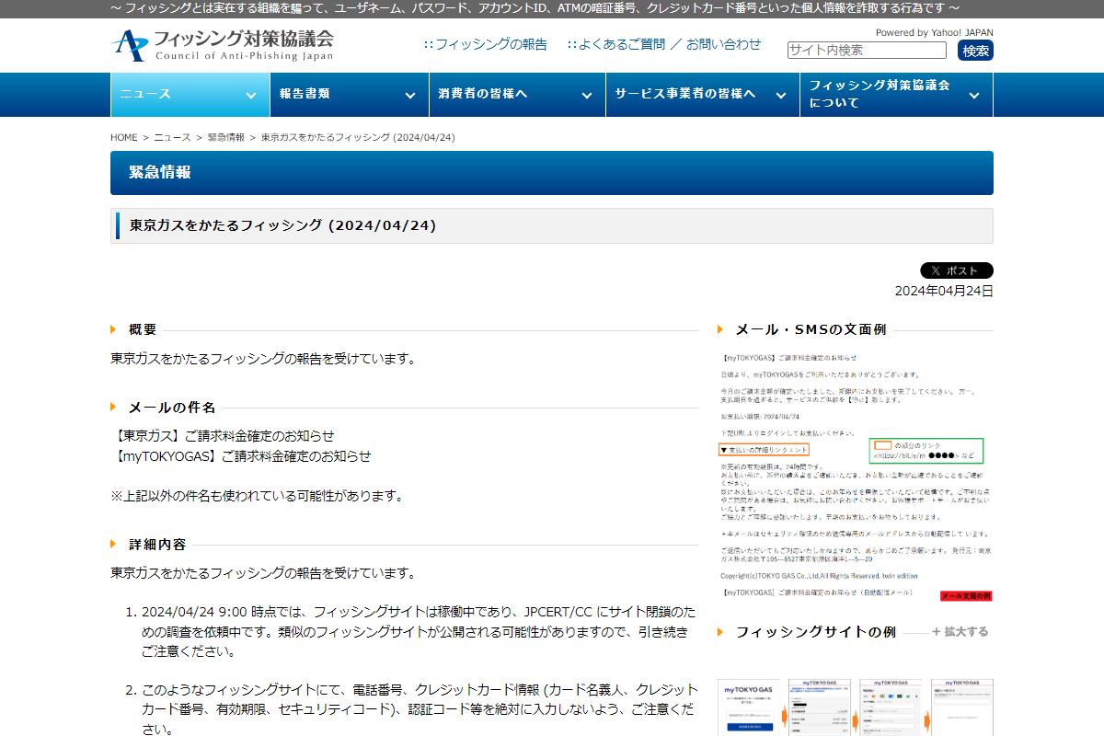Go to HOME breadcrumb

(x=124, y=137)
